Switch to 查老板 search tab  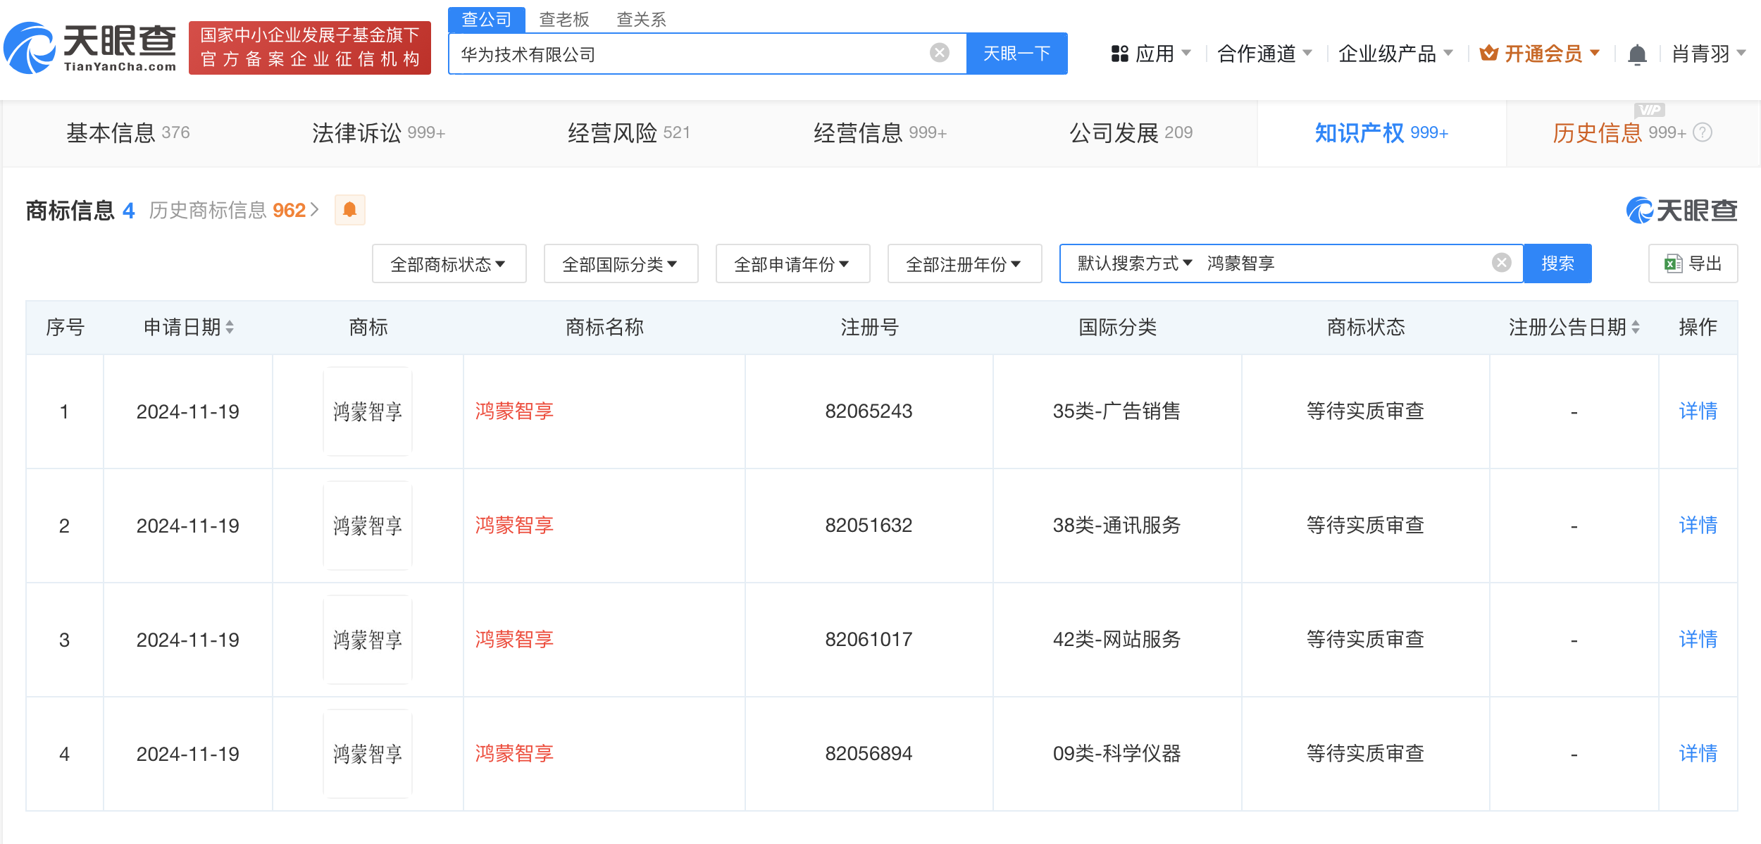coord(564,19)
